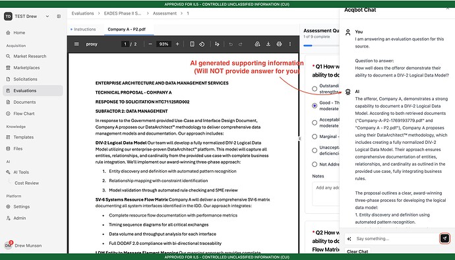This screenshot has width=455, height=260.
Task: Open Cost Review sub-item
Action: click(x=26, y=183)
